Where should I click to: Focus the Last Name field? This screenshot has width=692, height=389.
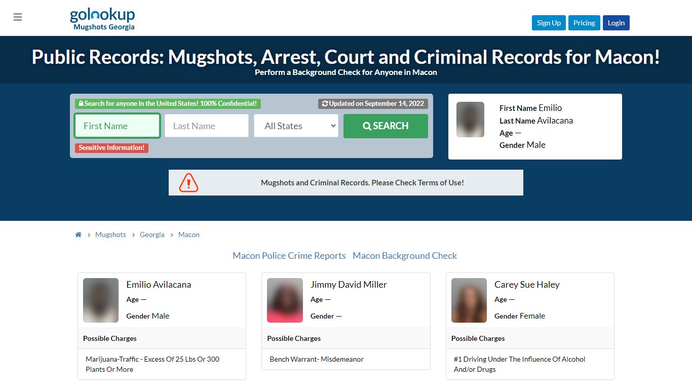(207, 126)
